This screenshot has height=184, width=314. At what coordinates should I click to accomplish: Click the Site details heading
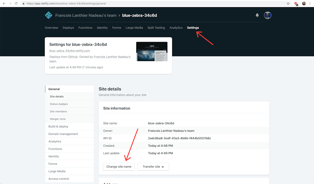[110, 89]
